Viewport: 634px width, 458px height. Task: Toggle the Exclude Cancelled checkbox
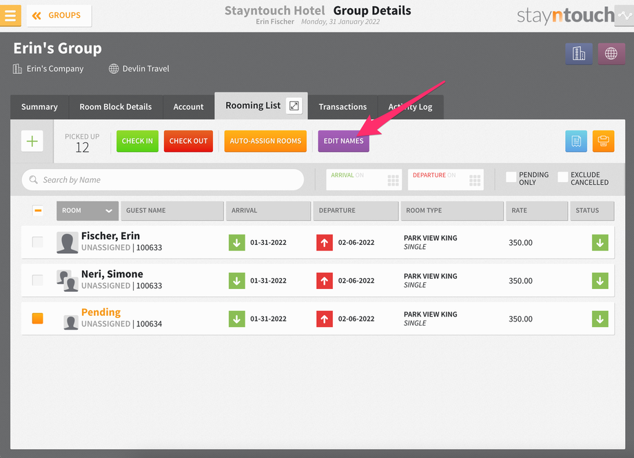click(x=563, y=177)
